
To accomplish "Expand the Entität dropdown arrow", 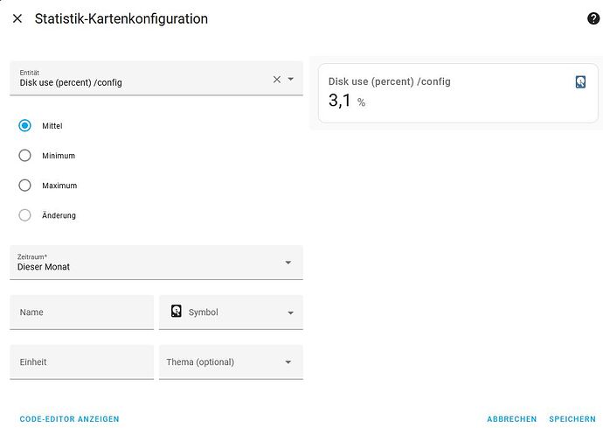I will pyautogui.click(x=291, y=79).
